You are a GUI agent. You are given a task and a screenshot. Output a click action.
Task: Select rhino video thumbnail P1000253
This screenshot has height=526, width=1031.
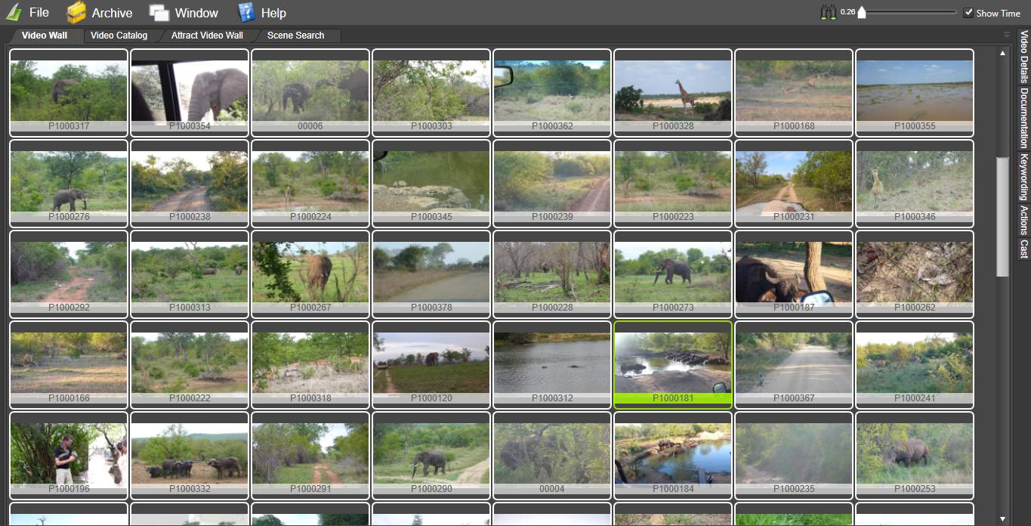pos(915,456)
